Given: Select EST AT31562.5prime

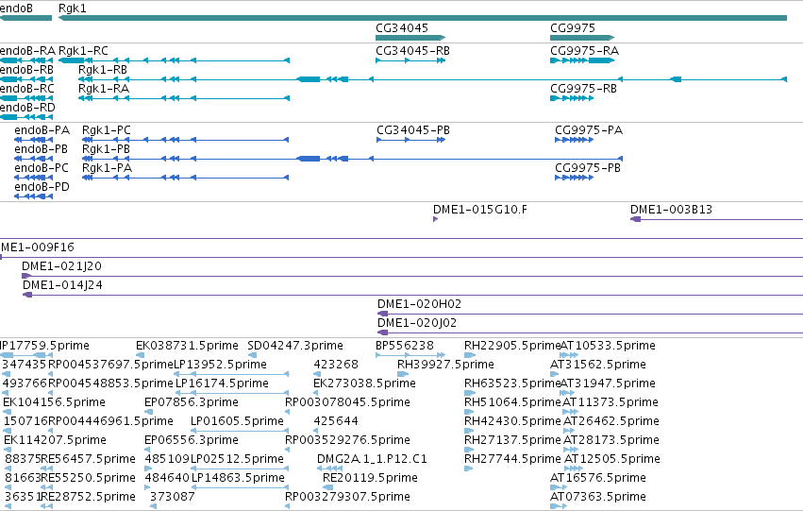Looking at the screenshot, I should [598, 365].
